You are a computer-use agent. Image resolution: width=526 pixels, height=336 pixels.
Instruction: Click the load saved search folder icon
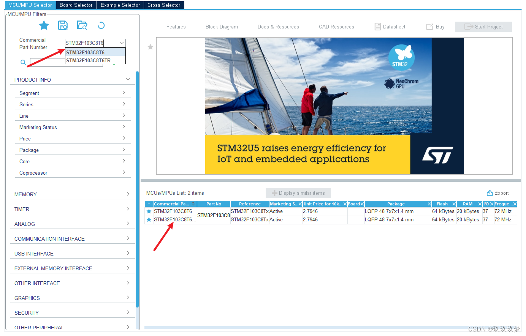(82, 25)
